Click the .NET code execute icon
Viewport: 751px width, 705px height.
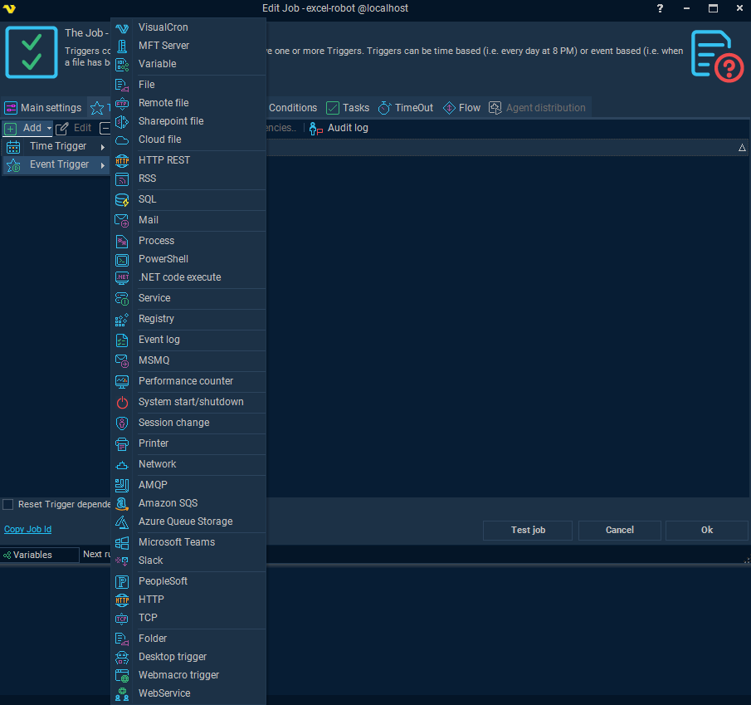(122, 277)
